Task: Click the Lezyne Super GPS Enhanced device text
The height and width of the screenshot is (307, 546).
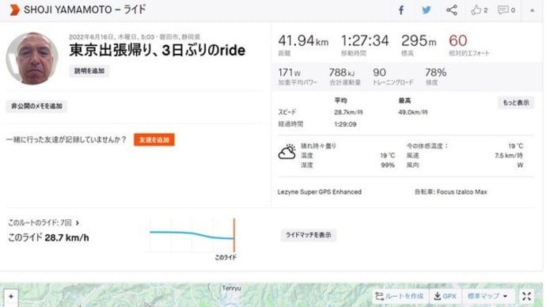Action: tap(320, 191)
